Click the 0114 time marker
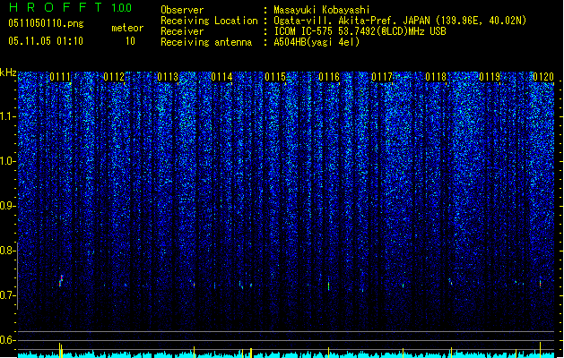564x358 pixels. 221,77
